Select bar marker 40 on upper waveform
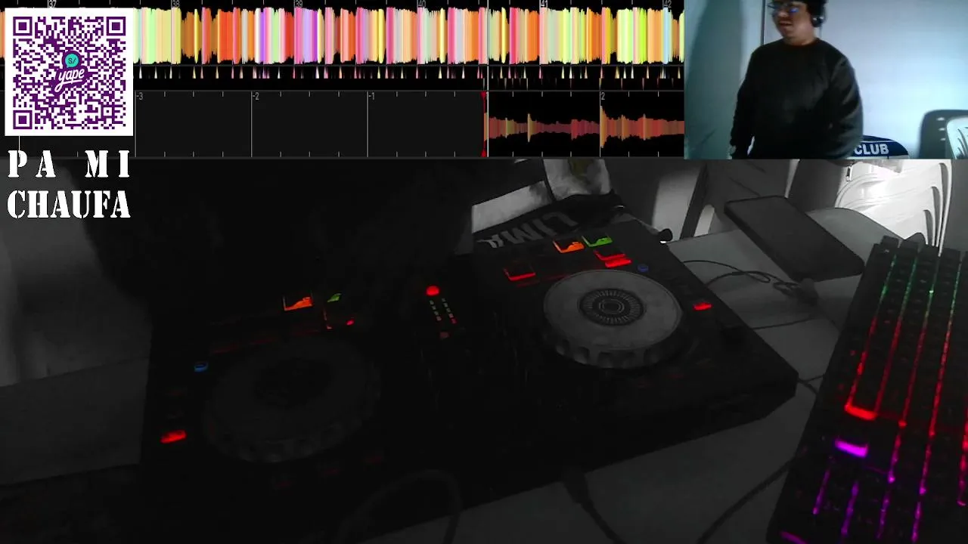The image size is (968, 544). (x=421, y=4)
